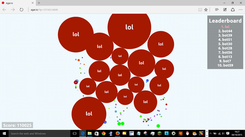This screenshot has width=245, height=137.
Task: Click Search the web and Windows box
Action: [39, 134]
